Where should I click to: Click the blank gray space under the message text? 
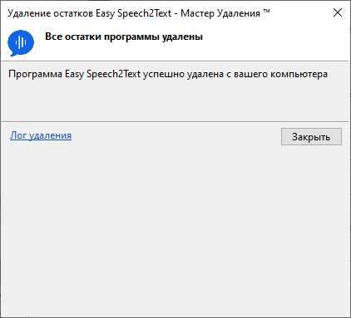175,101
